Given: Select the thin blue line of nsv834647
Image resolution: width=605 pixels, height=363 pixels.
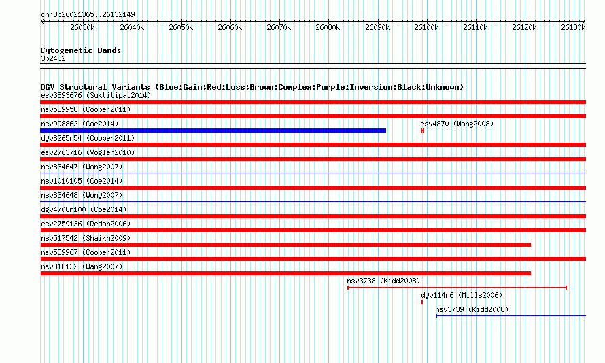Looking at the screenshot, I should tap(313, 173).
